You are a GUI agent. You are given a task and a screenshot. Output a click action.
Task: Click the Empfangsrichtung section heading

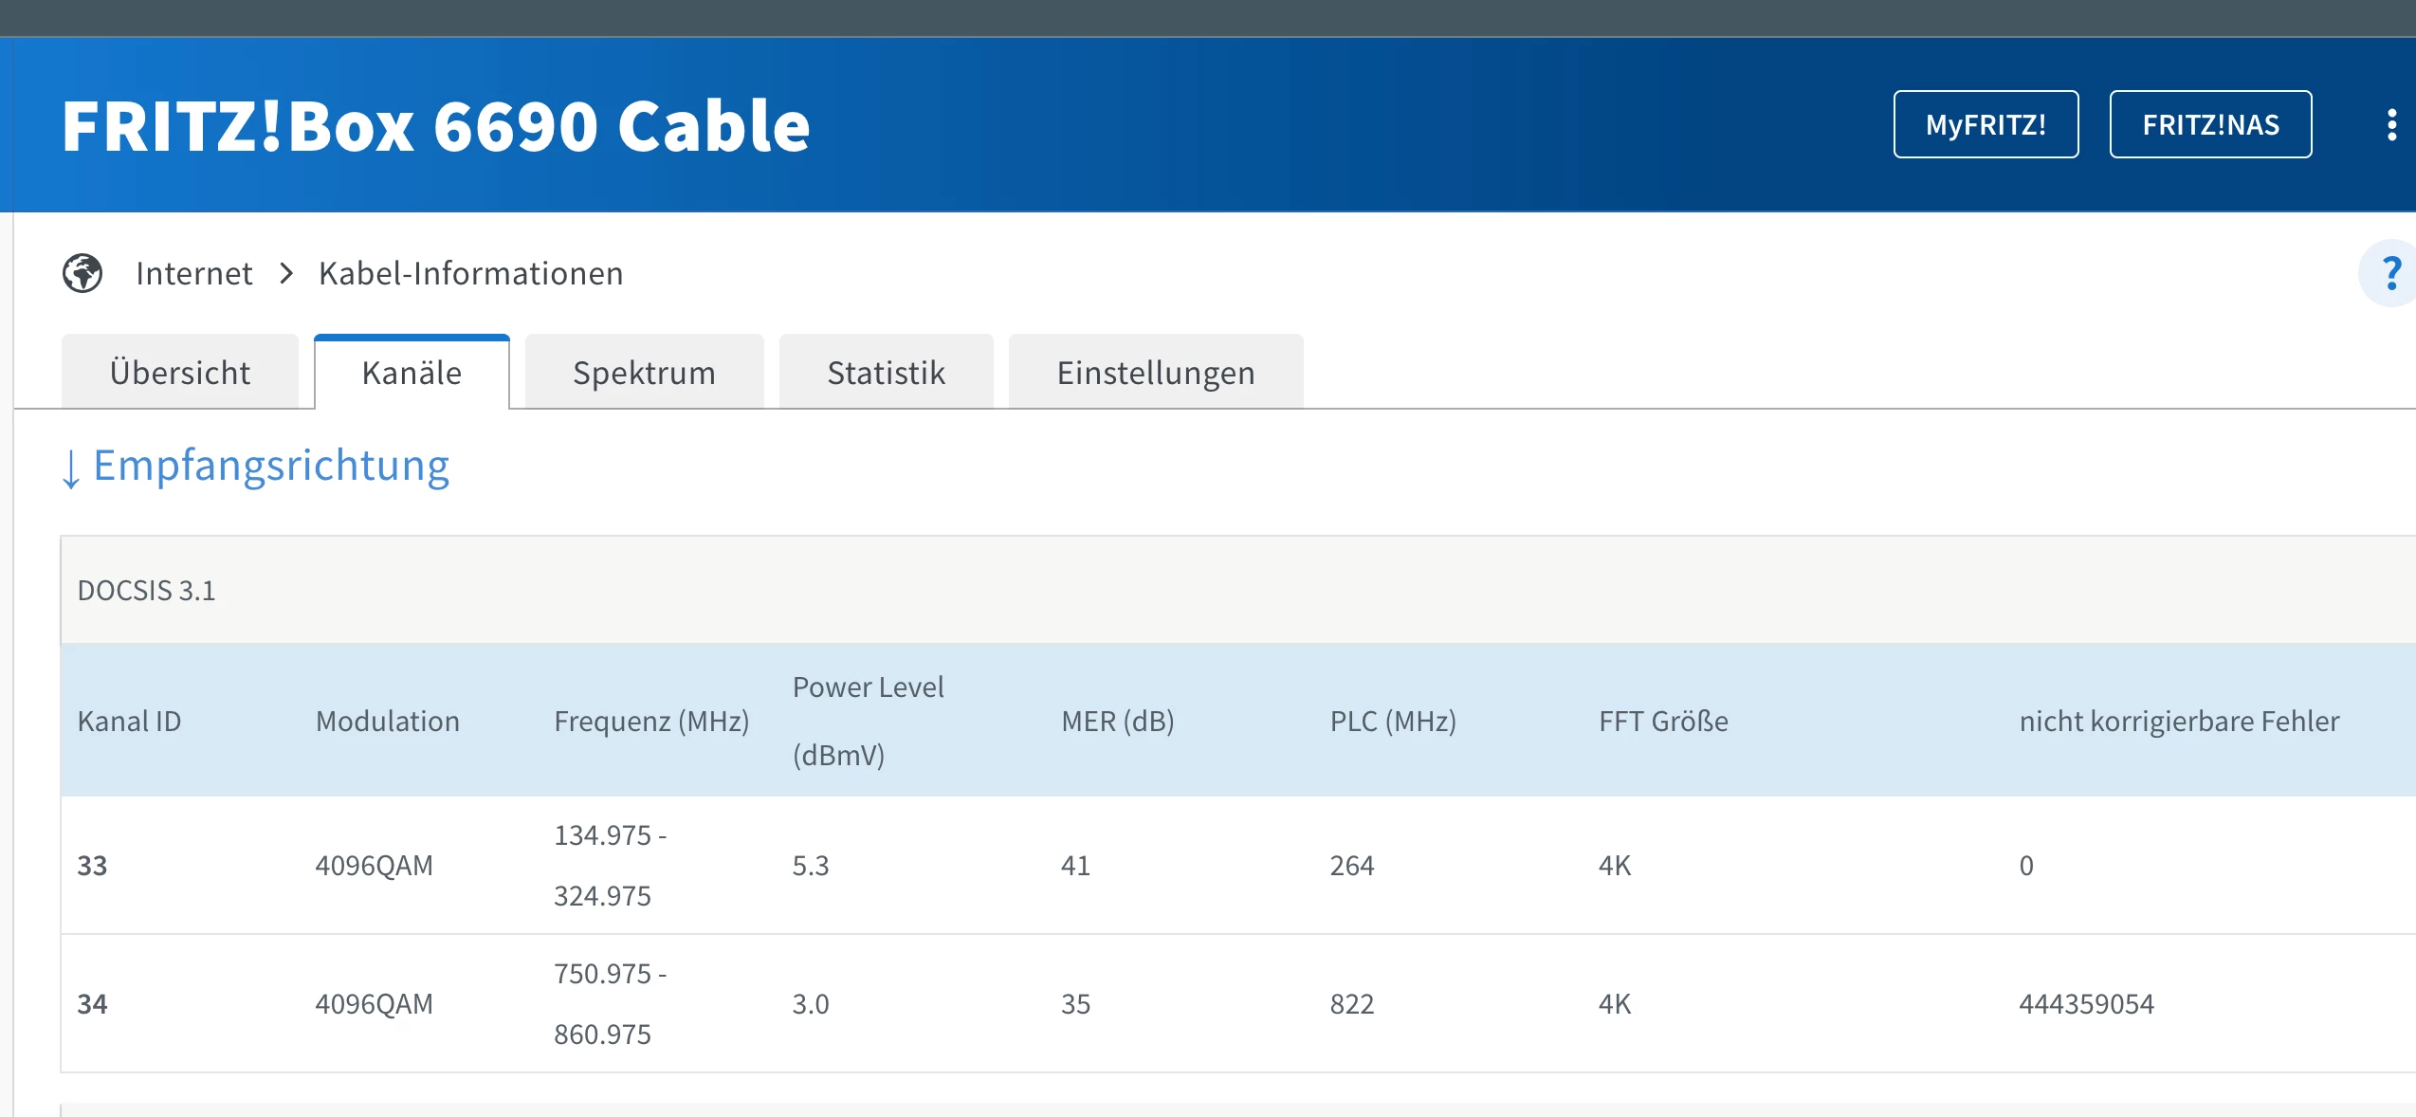[271, 466]
